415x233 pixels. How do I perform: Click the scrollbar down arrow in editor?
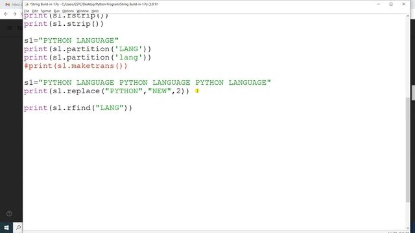click(x=408, y=228)
